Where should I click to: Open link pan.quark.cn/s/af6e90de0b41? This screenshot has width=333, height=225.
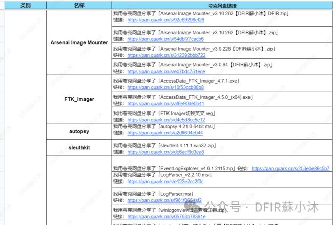point(165,104)
